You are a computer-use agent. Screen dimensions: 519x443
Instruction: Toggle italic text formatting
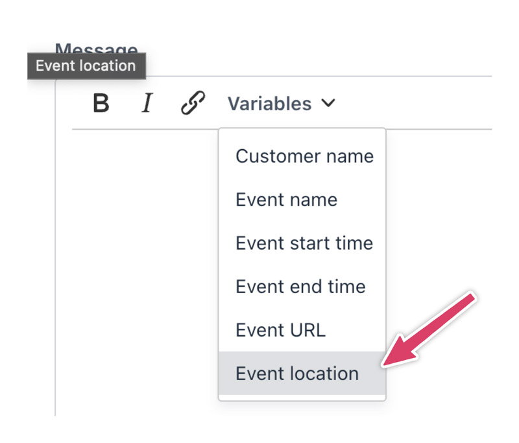click(147, 104)
